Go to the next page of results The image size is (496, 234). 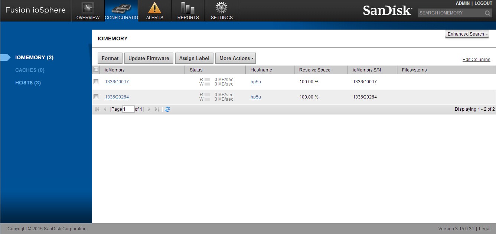click(149, 109)
